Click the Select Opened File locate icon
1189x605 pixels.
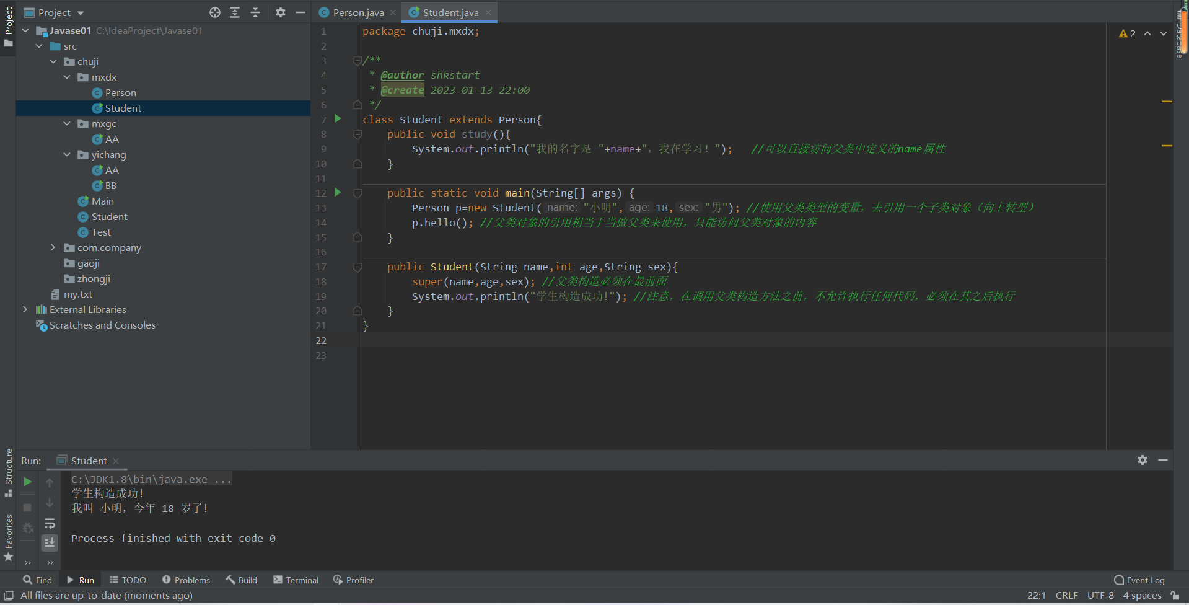(215, 12)
